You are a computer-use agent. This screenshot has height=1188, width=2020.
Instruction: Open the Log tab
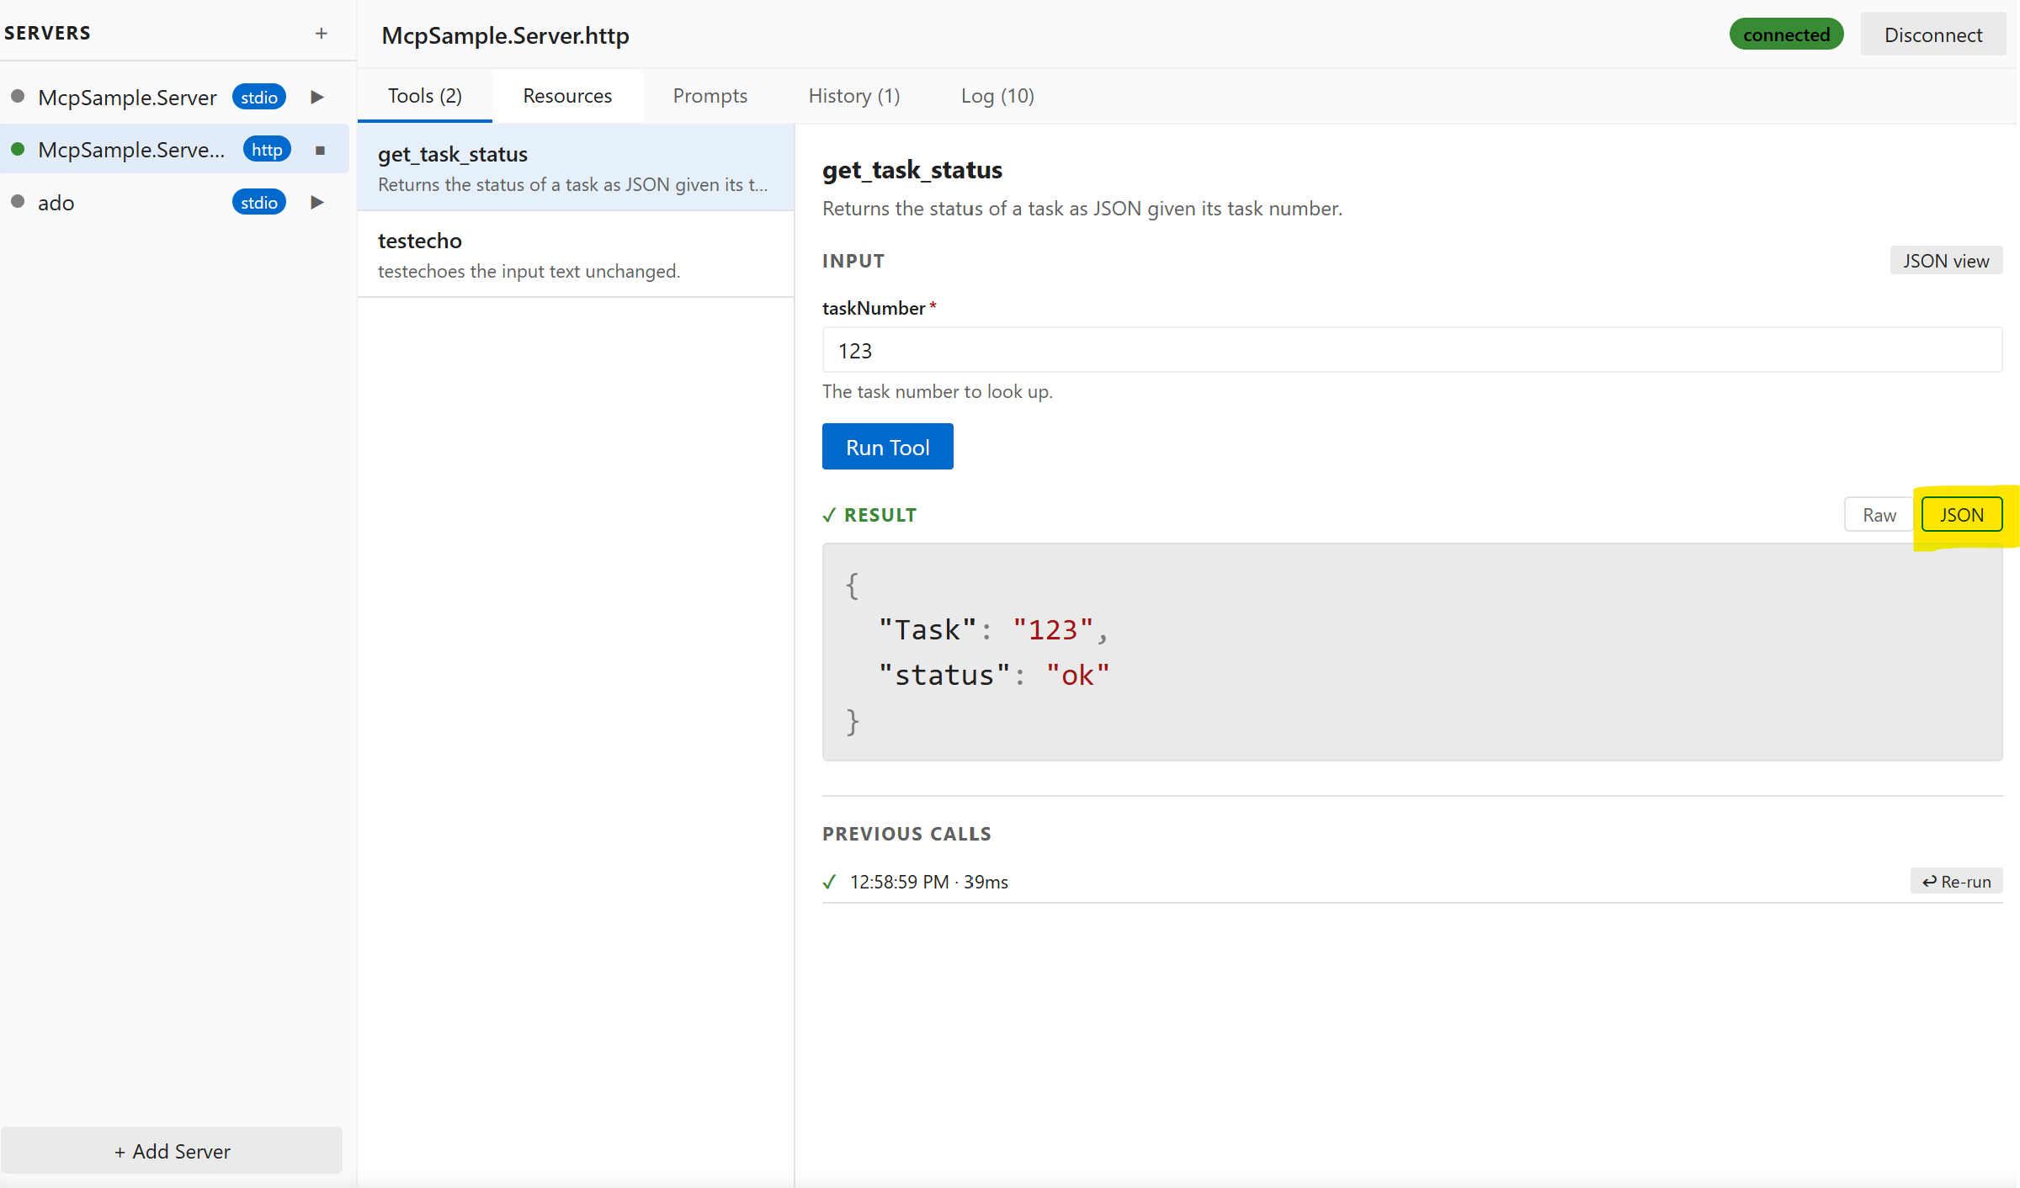tap(997, 95)
